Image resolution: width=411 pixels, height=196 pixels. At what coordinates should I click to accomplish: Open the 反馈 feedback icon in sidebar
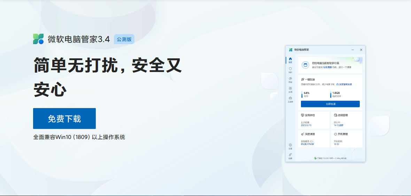[290, 155]
